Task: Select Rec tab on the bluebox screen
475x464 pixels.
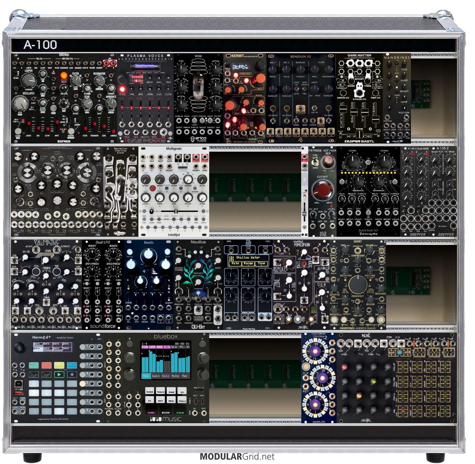Action: coord(185,376)
